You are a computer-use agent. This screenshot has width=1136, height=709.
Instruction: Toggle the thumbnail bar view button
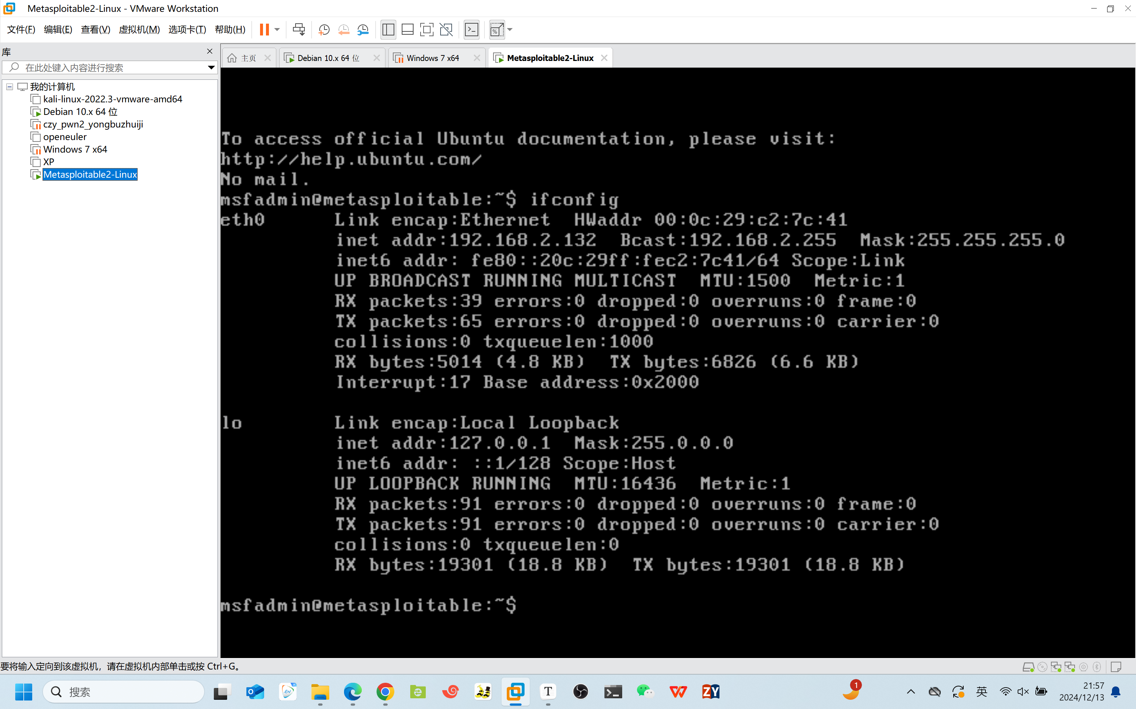[407, 30]
